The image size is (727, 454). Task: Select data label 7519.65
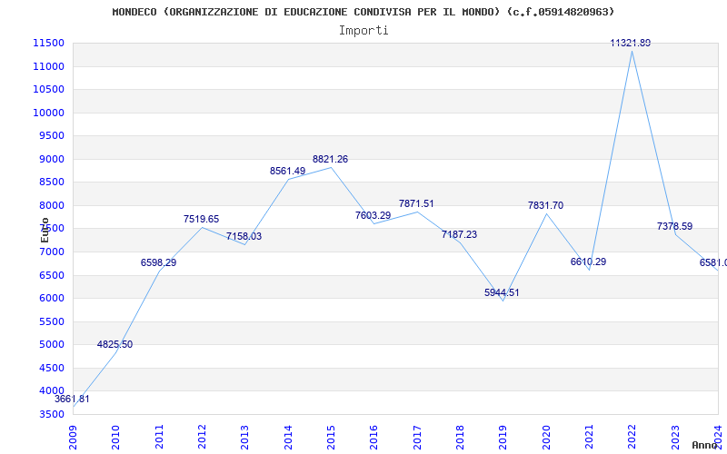point(201,219)
